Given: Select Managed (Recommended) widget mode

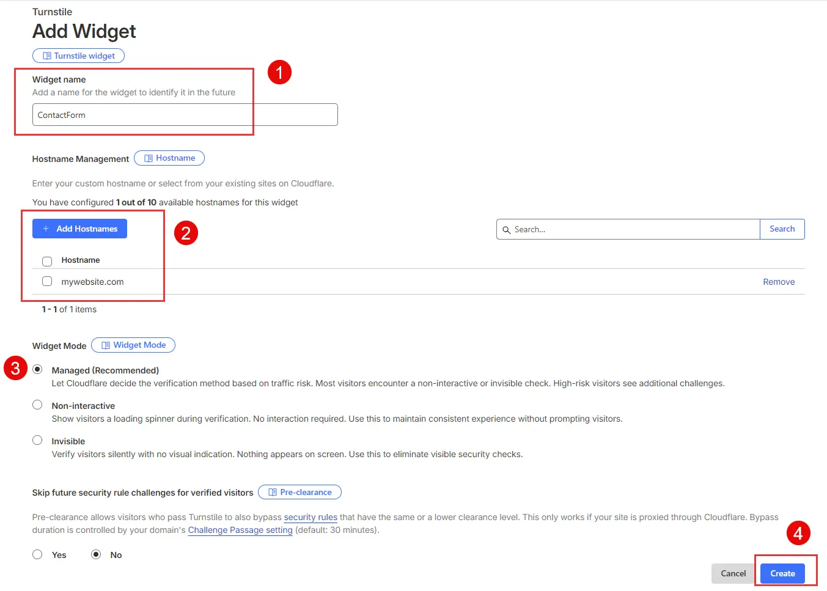Looking at the screenshot, I should pyautogui.click(x=37, y=369).
